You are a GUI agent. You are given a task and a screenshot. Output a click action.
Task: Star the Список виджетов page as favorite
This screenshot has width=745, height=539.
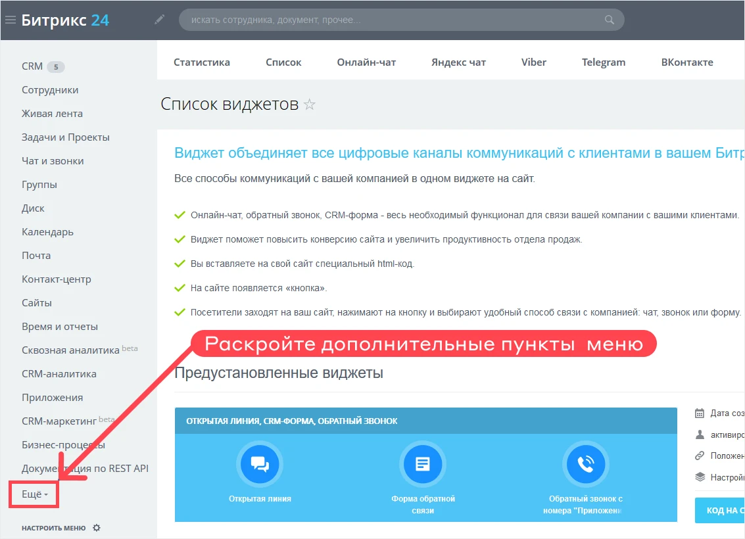tap(309, 104)
